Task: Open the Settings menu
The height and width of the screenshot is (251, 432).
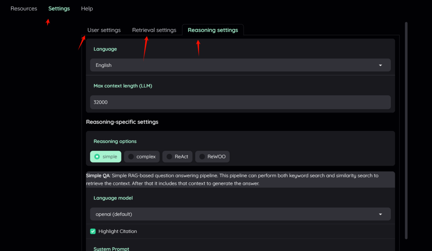Action: (59, 8)
